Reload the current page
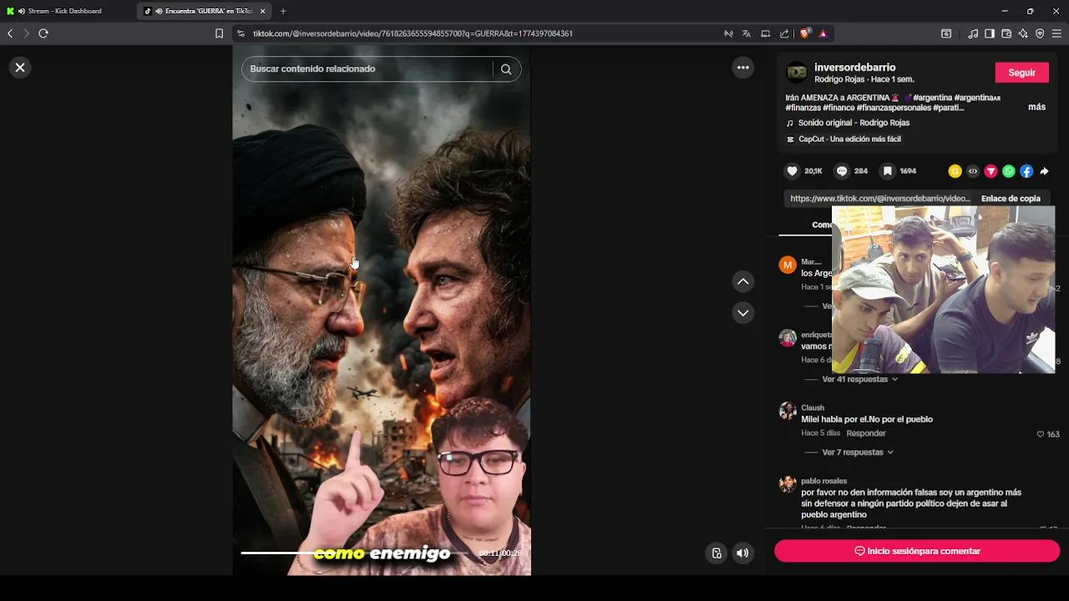 [x=43, y=33]
